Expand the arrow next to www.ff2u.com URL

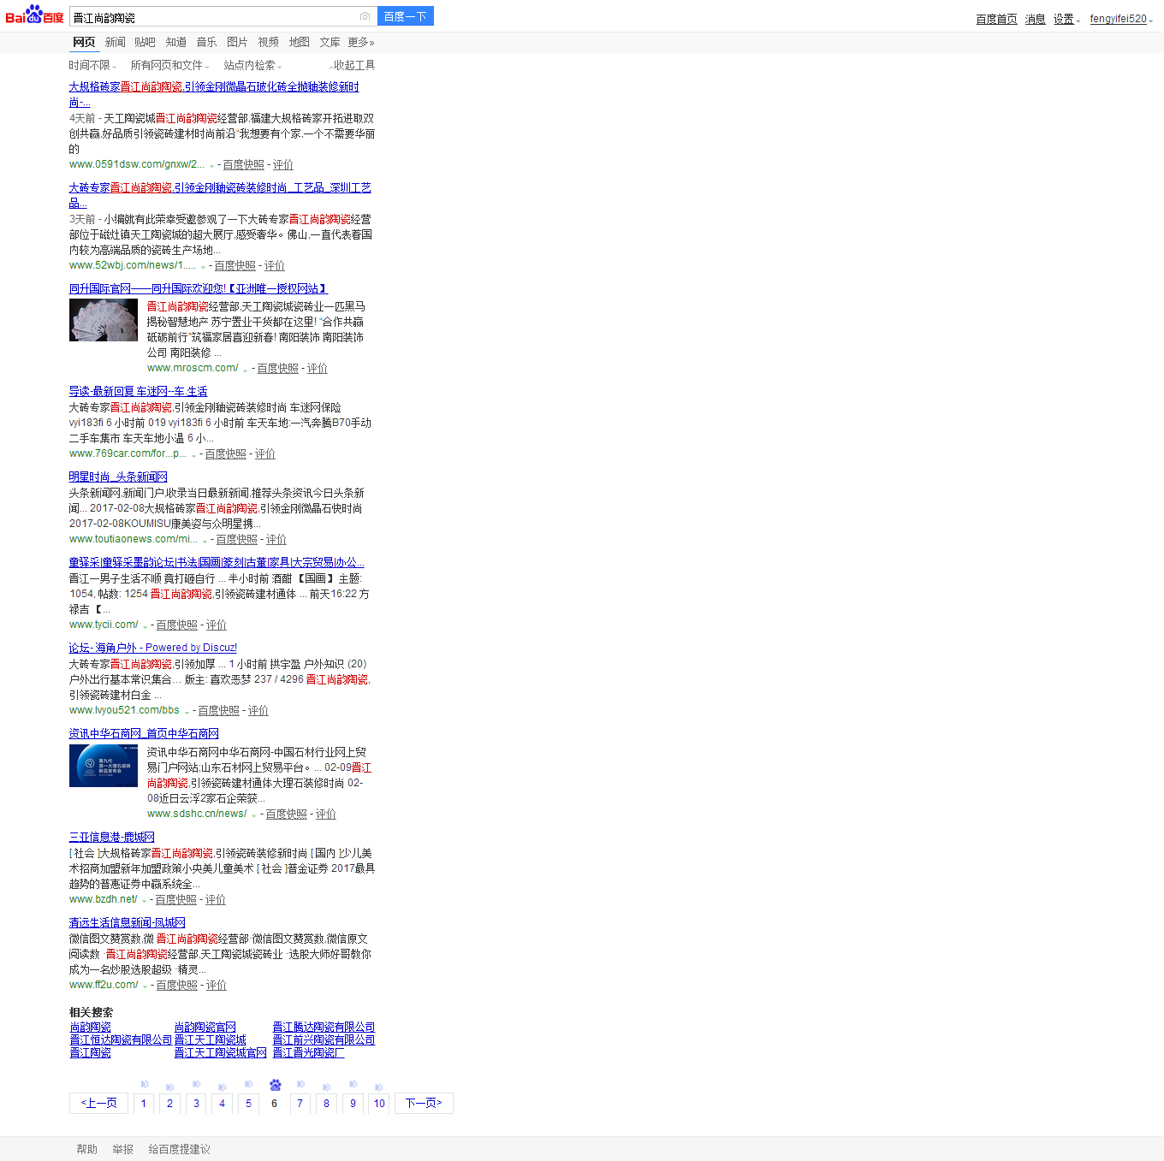coord(145,986)
